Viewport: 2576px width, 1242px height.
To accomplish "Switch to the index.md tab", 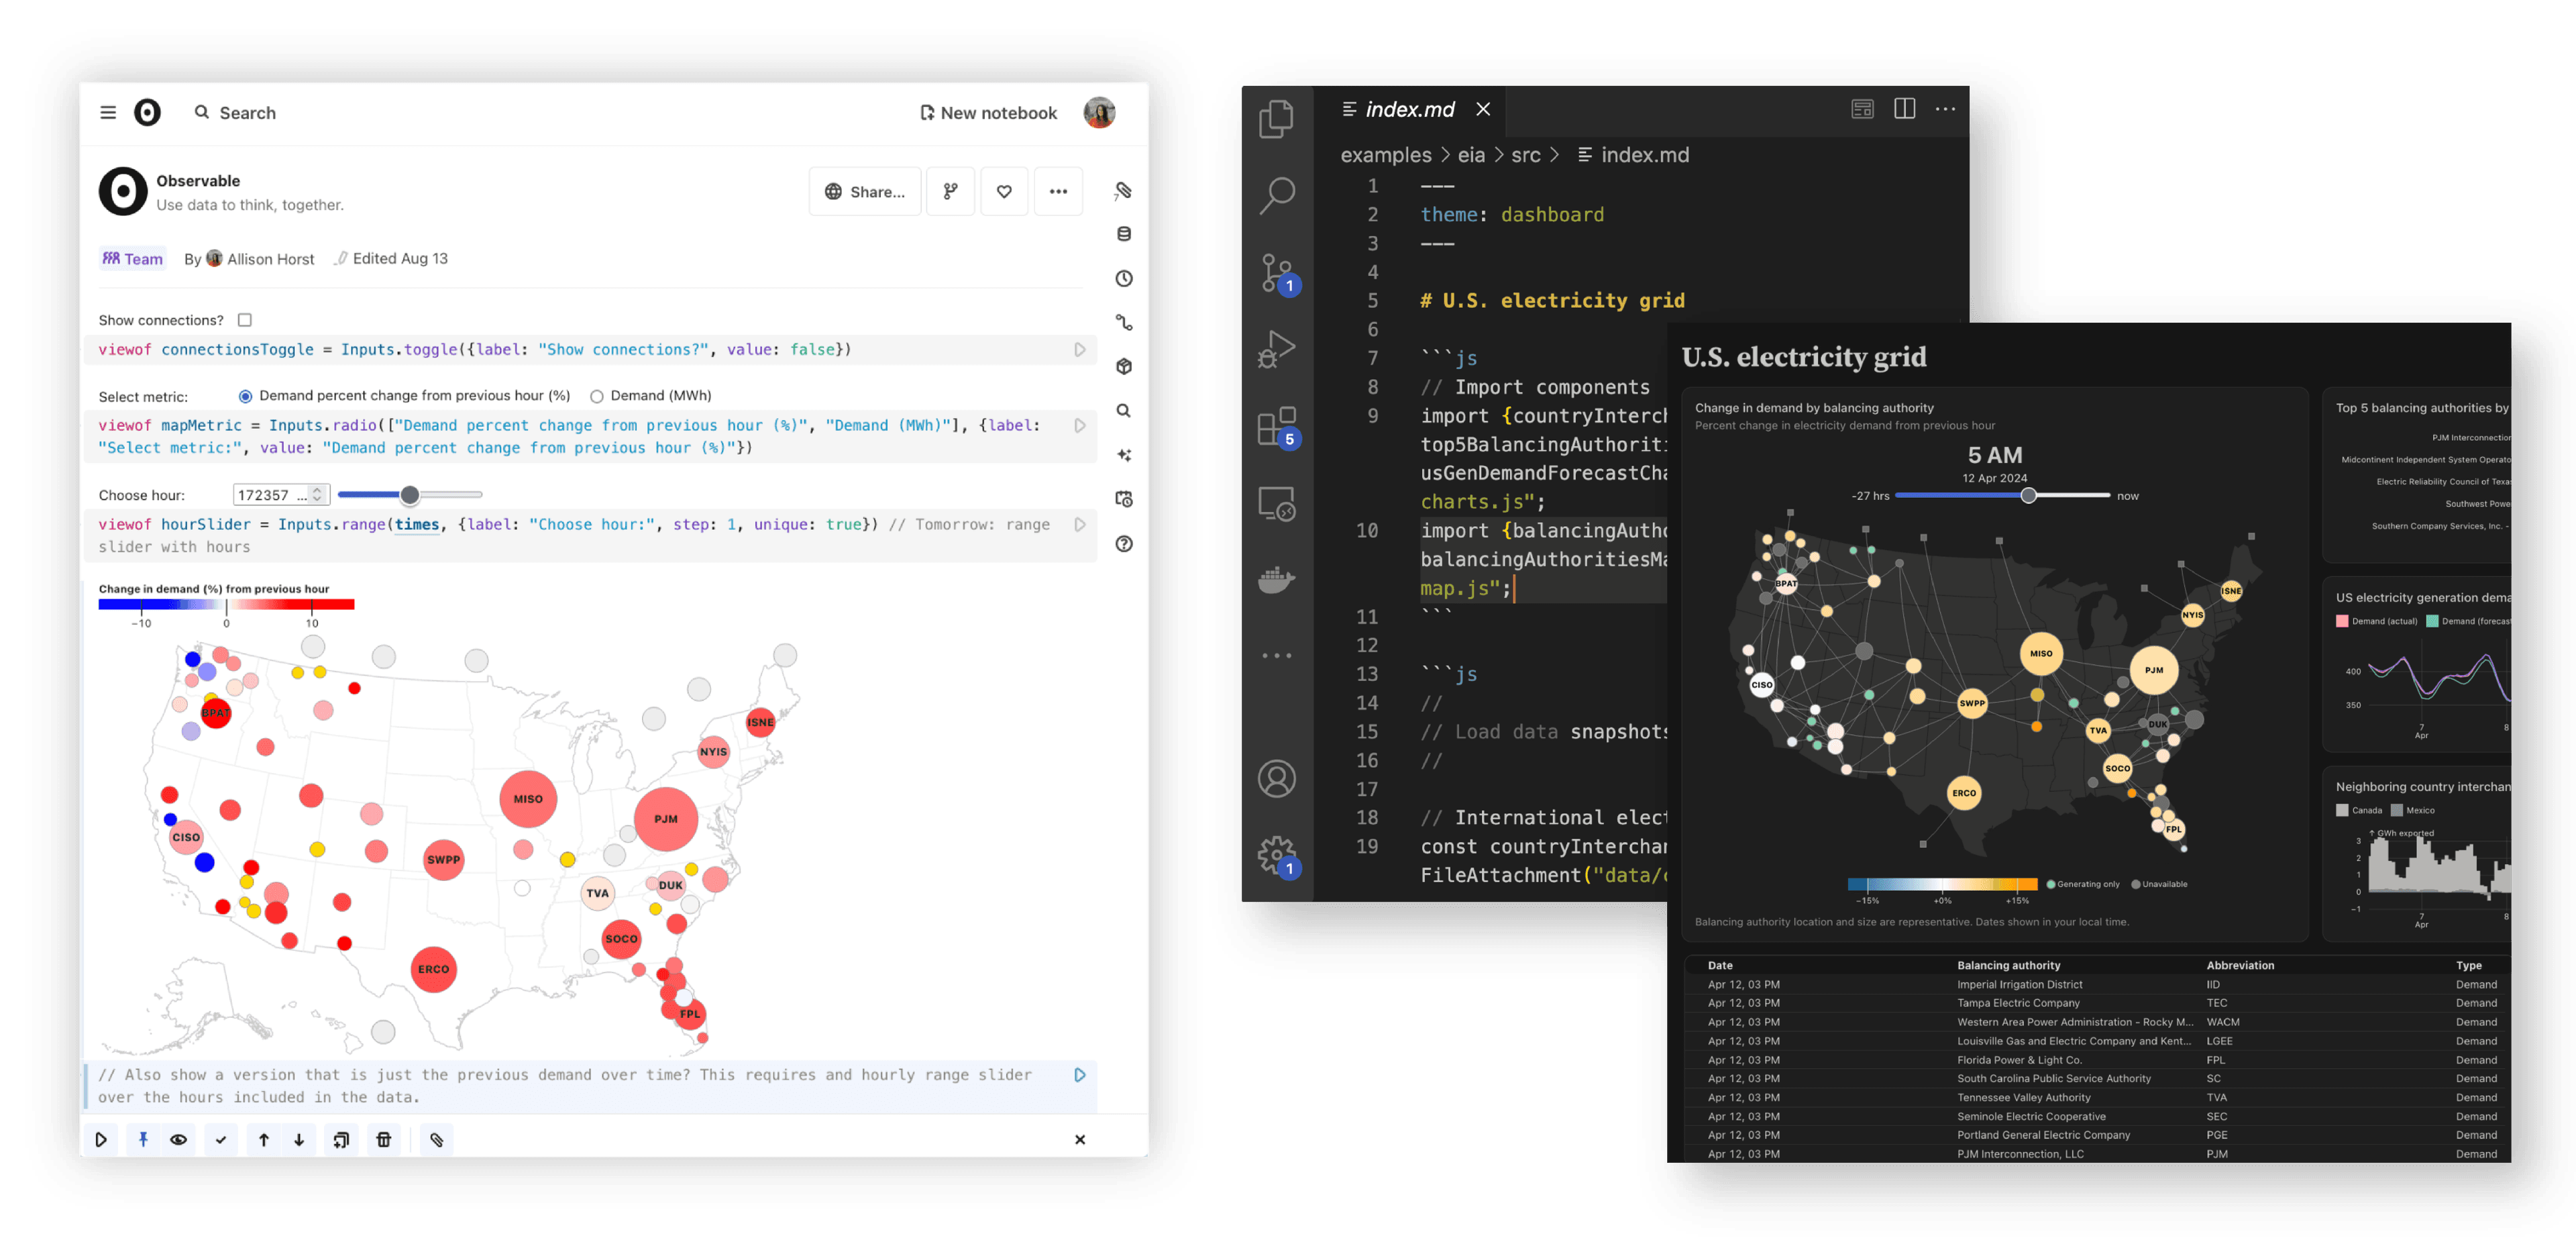I will click(x=1410, y=109).
